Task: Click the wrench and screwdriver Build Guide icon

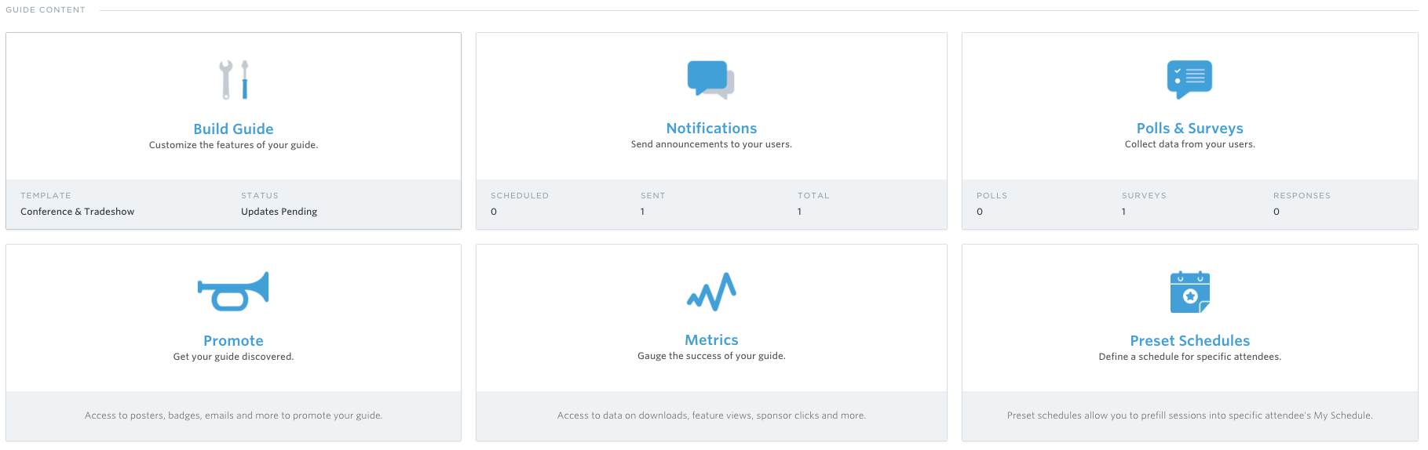Action: (x=234, y=79)
